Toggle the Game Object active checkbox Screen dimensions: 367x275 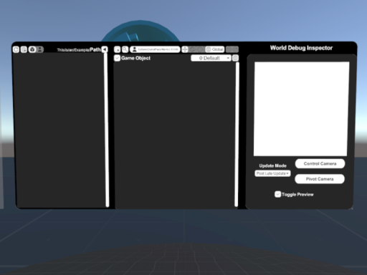[x=117, y=58]
